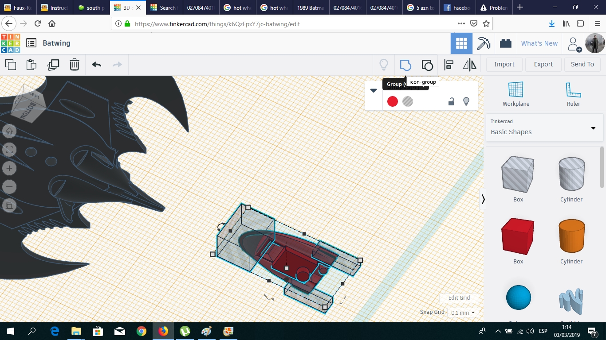Image resolution: width=606 pixels, height=340 pixels.
Task: Fit all shapes in view
Action: (9, 150)
